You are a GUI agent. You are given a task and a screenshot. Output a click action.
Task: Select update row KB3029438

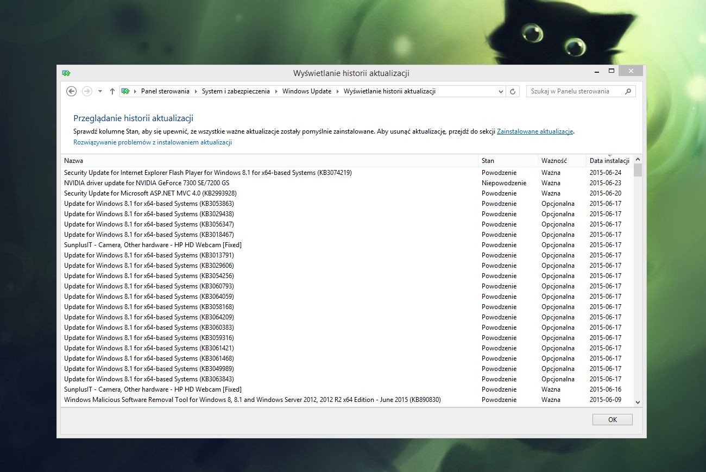346,214
